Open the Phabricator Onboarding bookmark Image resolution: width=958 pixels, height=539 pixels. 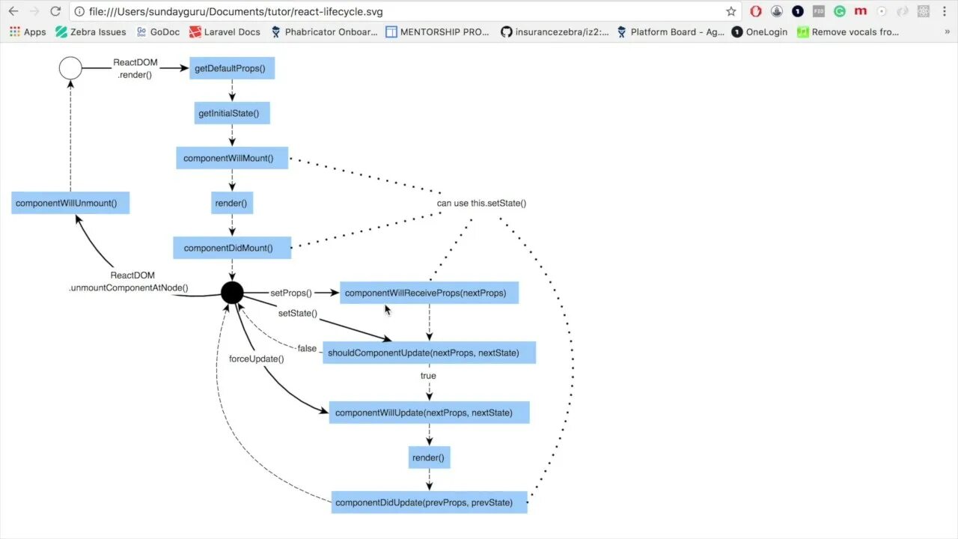pos(324,32)
